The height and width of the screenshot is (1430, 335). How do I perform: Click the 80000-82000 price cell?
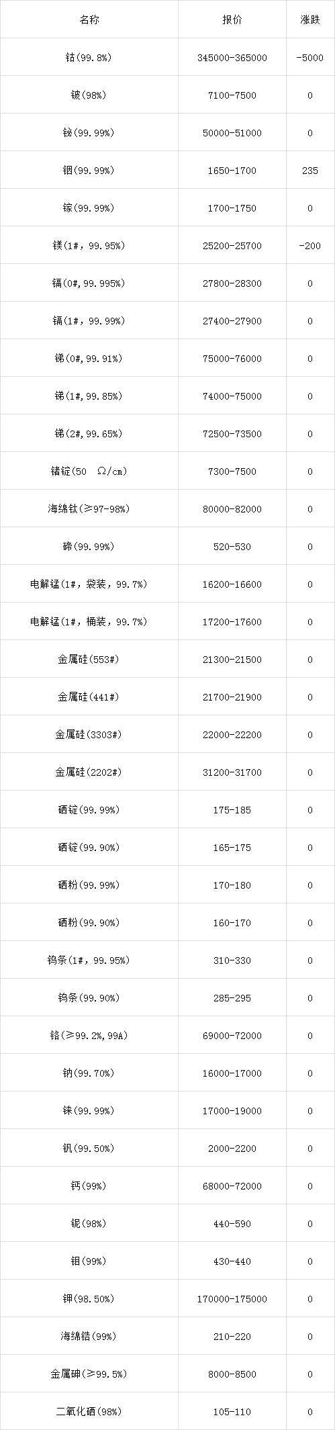click(x=232, y=508)
